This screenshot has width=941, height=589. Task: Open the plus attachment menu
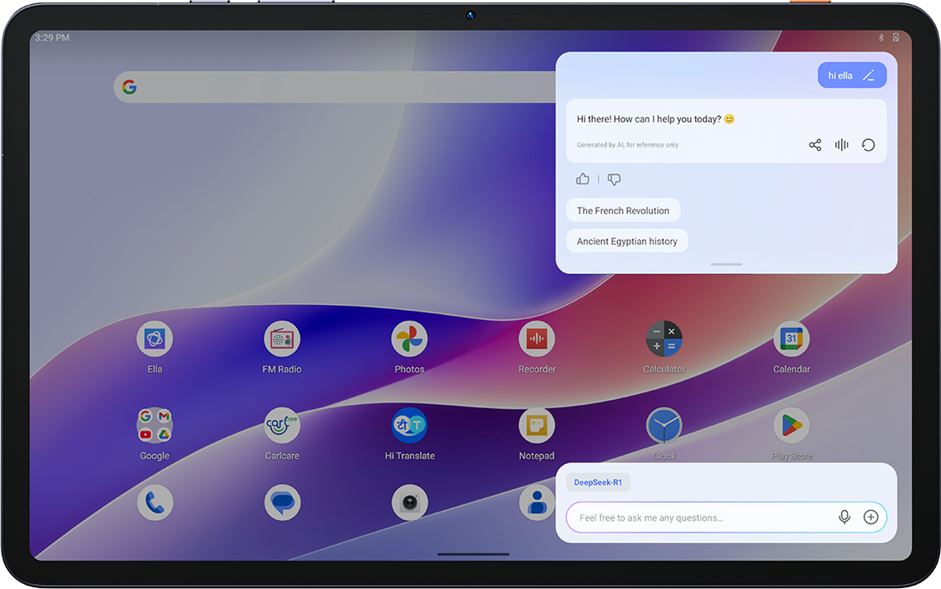coord(871,517)
